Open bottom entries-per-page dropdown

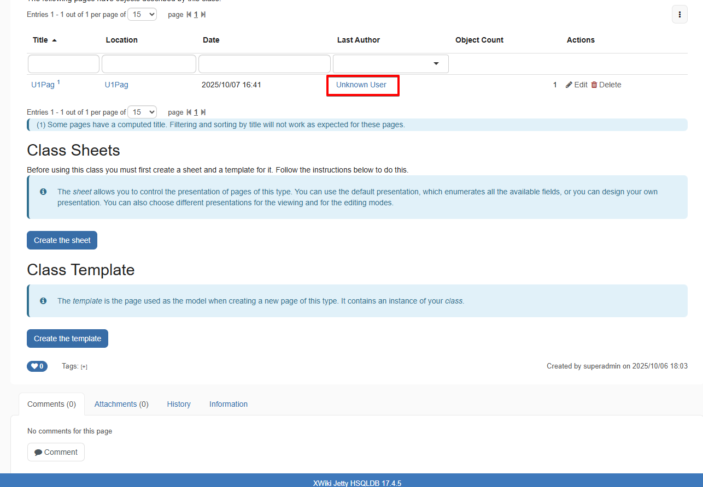tap(142, 112)
